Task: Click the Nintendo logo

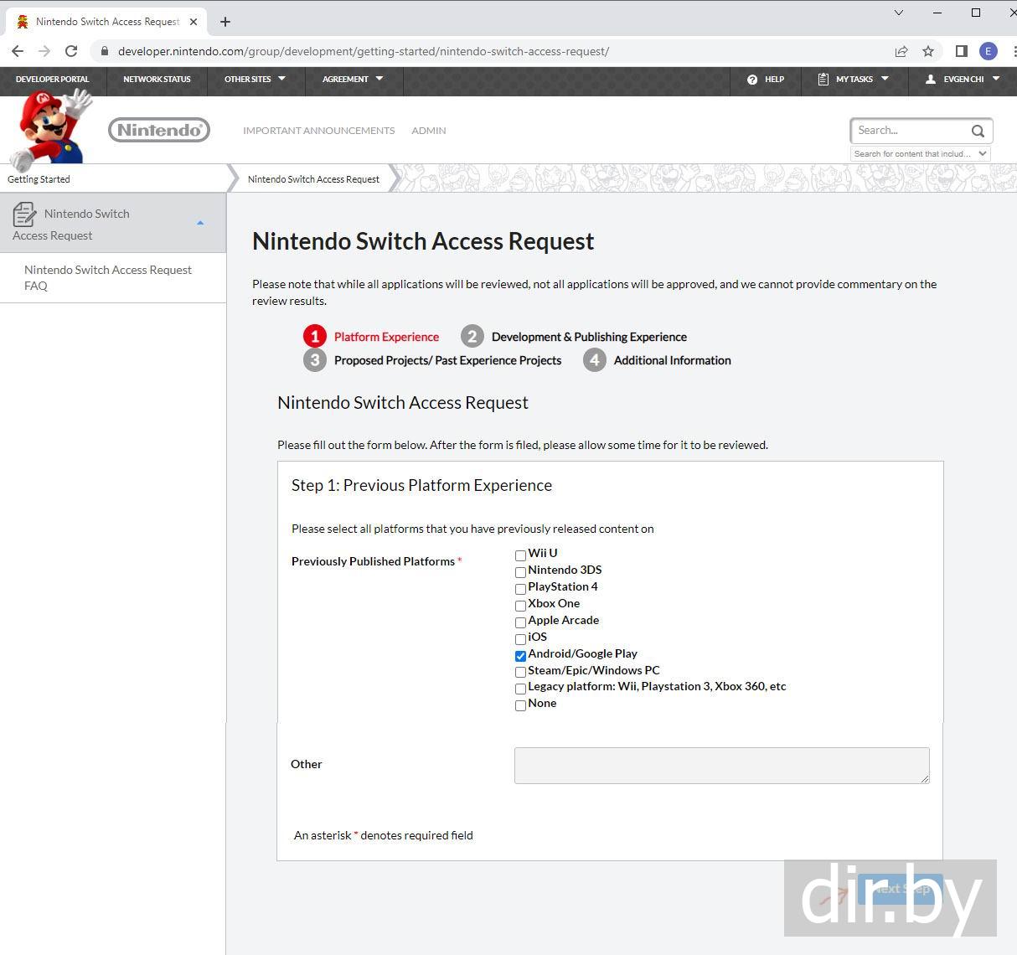Action: click(159, 130)
